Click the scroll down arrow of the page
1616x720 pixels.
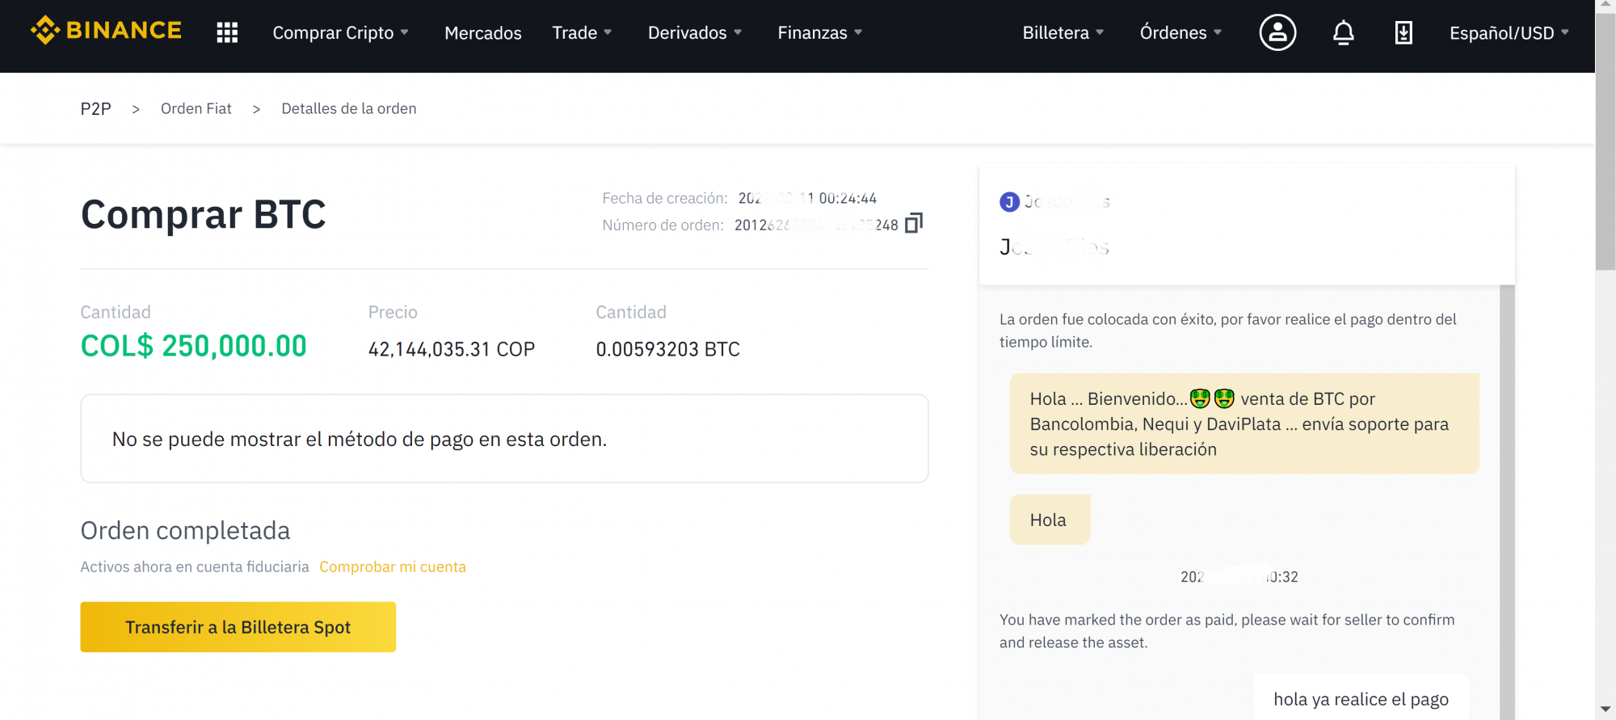point(1605,709)
